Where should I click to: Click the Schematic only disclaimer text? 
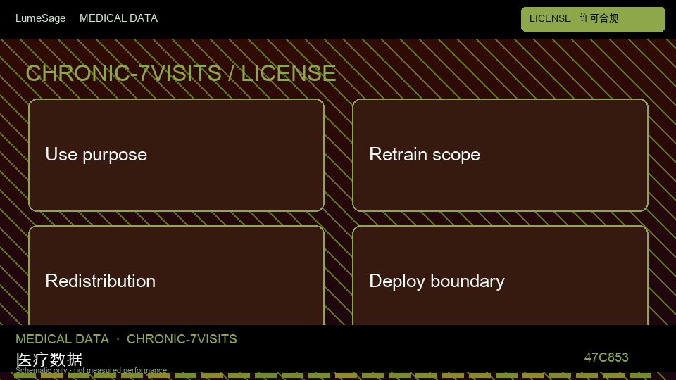[91, 370]
